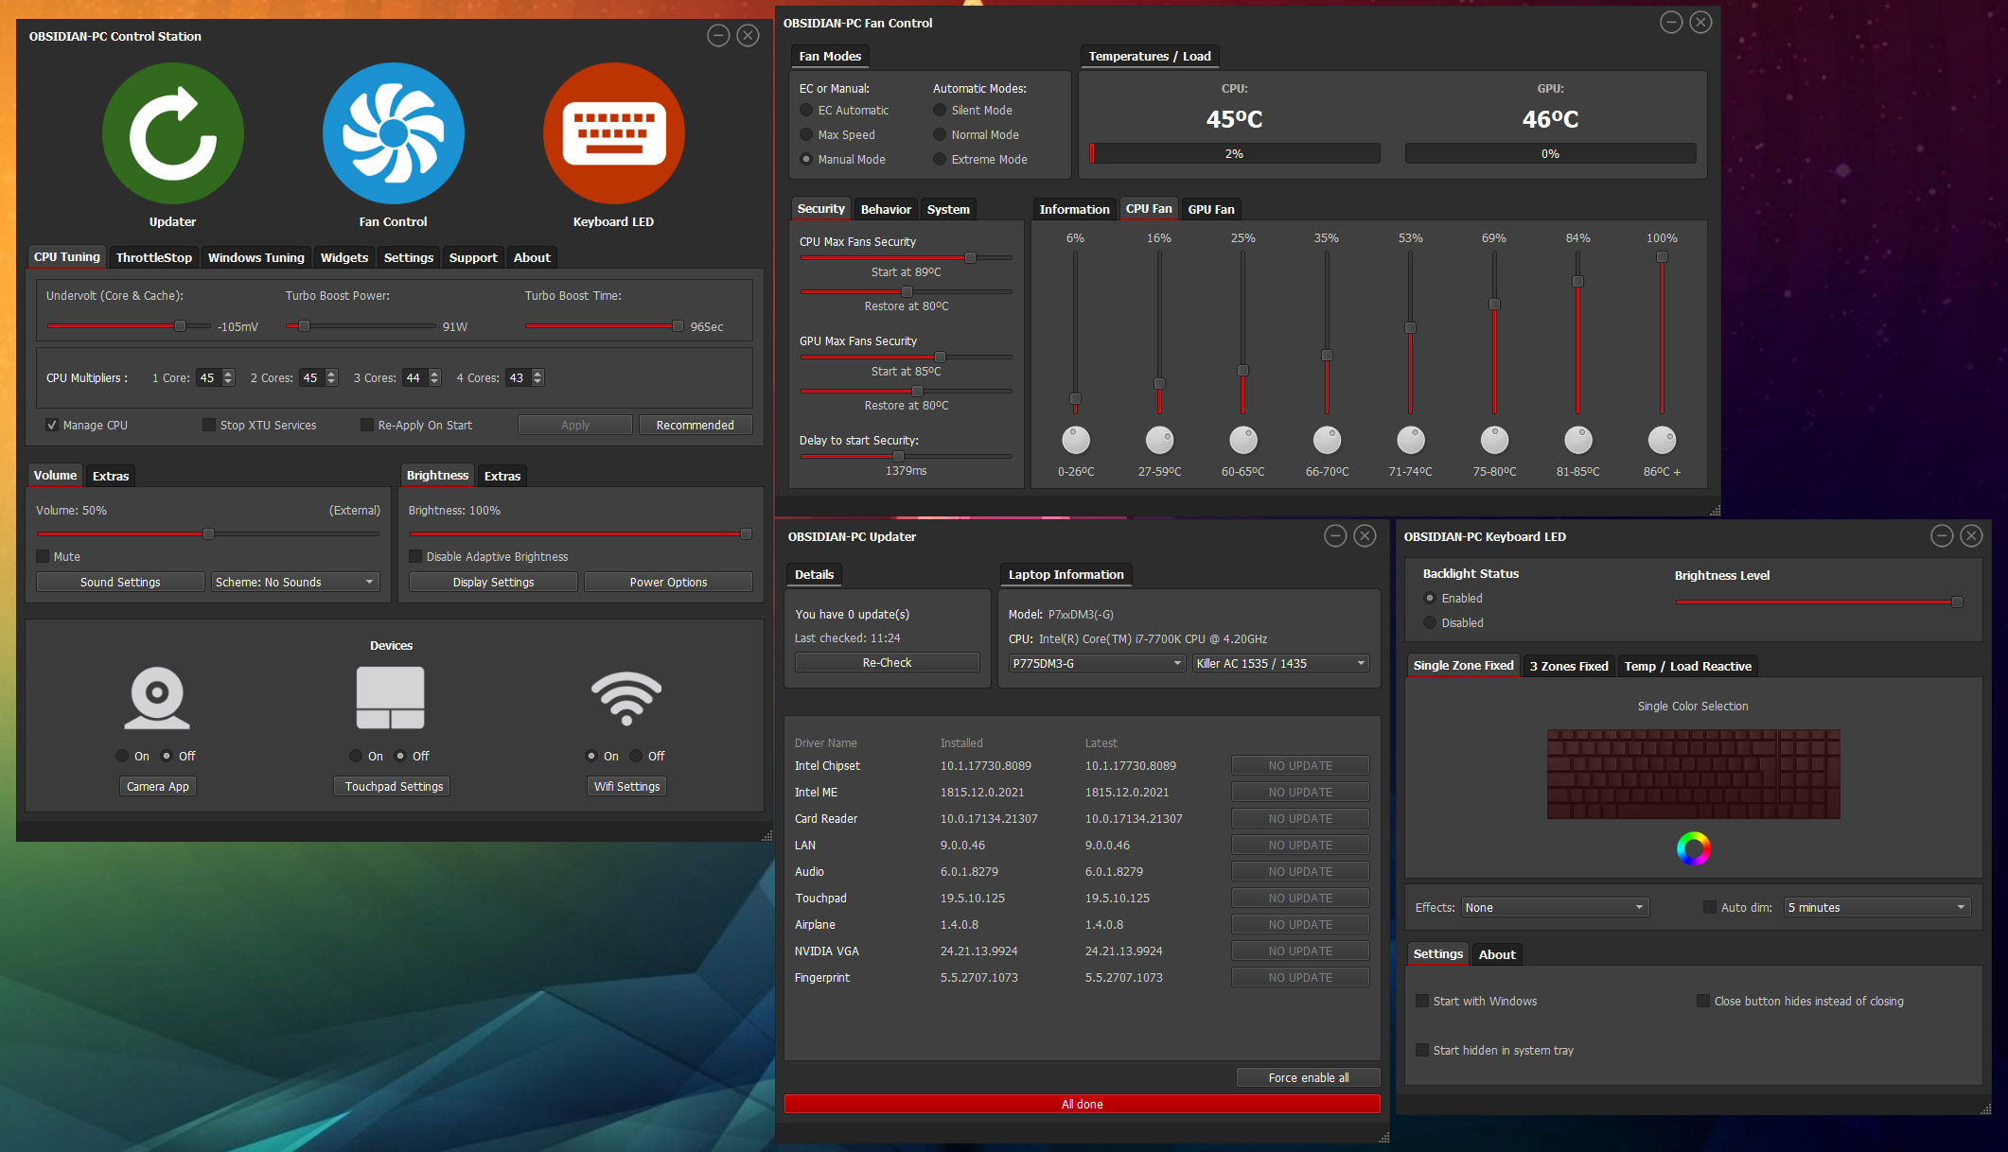Image resolution: width=2008 pixels, height=1152 pixels.
Task: Increase the 1 Core multiplier stepper
Action: [228, 374]
